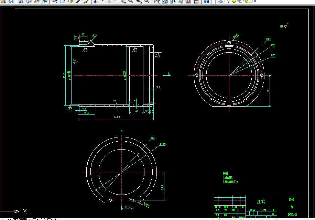The width and height of the screenshot is (315, 220).
Task: Click the Plot printer icon
Action: point(21,1)
